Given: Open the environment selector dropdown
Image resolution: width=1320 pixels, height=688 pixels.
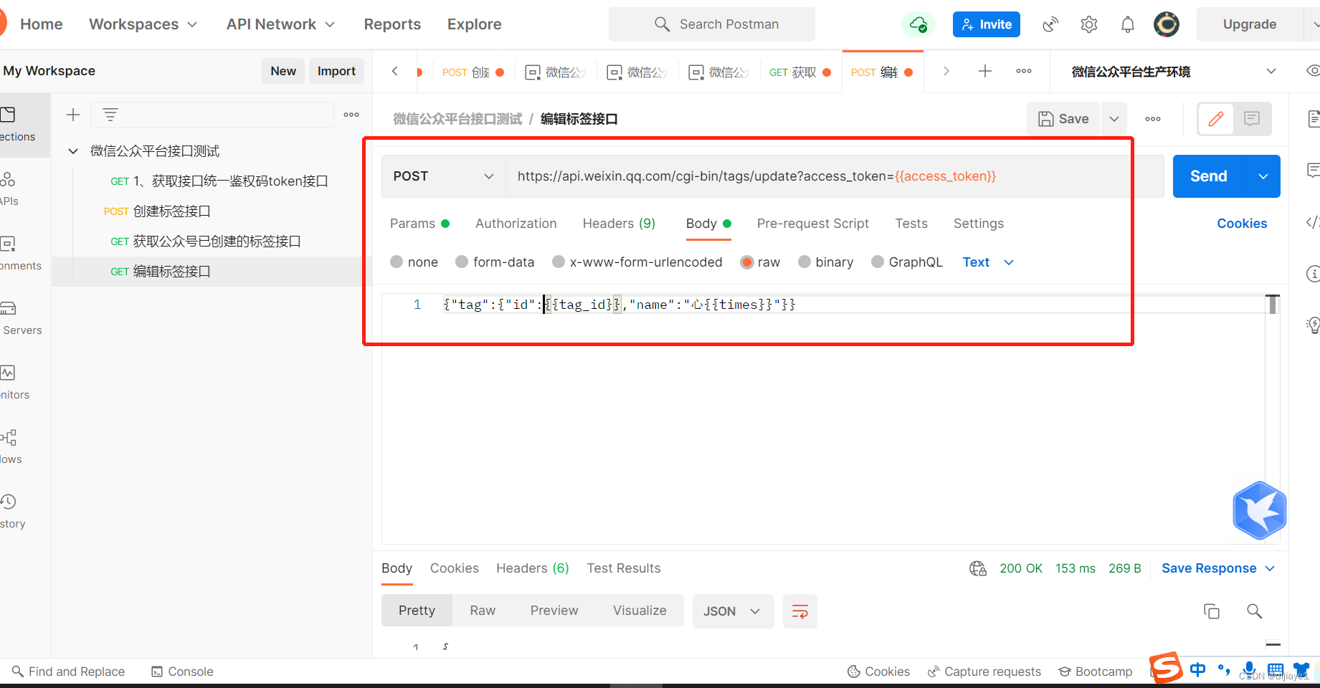Looking at the screenshot, I should click(1173, 71).
